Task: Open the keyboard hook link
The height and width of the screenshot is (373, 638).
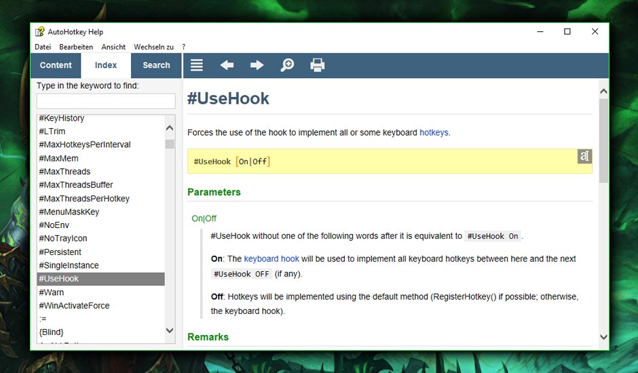Action: tap(271, 259)
